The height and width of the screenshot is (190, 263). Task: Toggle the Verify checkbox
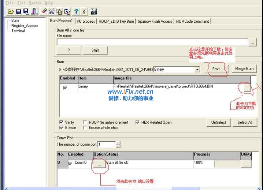tap(61, 122)
